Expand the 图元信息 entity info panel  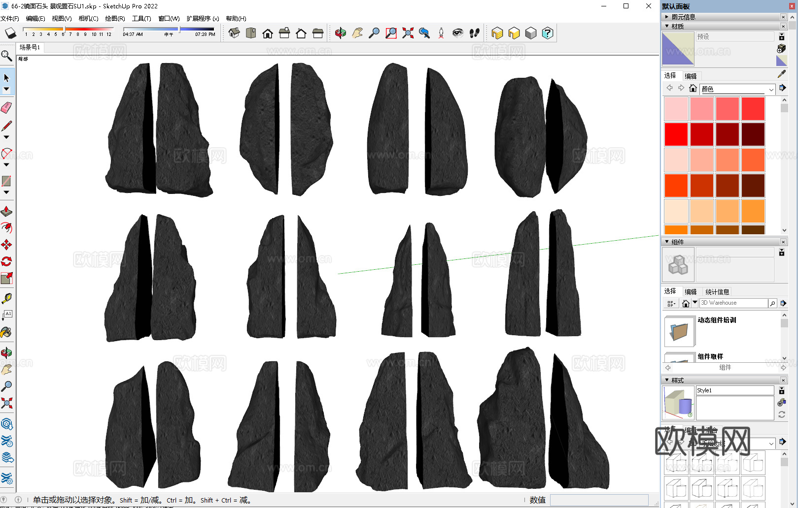667,17
